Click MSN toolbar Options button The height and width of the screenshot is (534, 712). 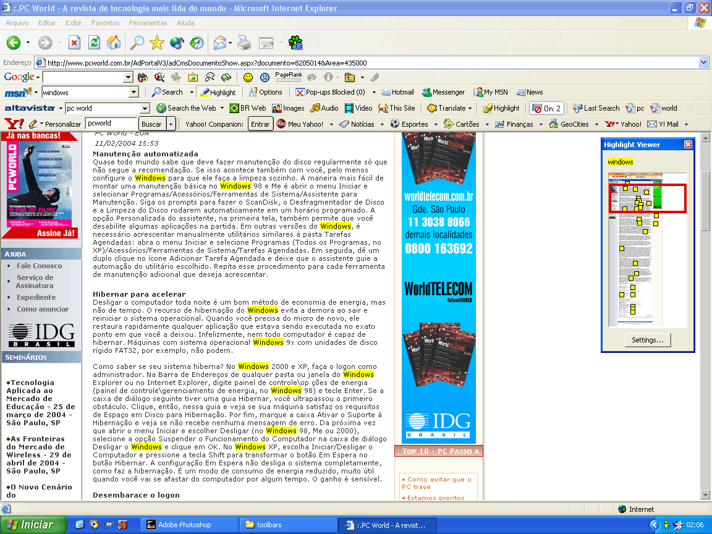coord(266,92)
